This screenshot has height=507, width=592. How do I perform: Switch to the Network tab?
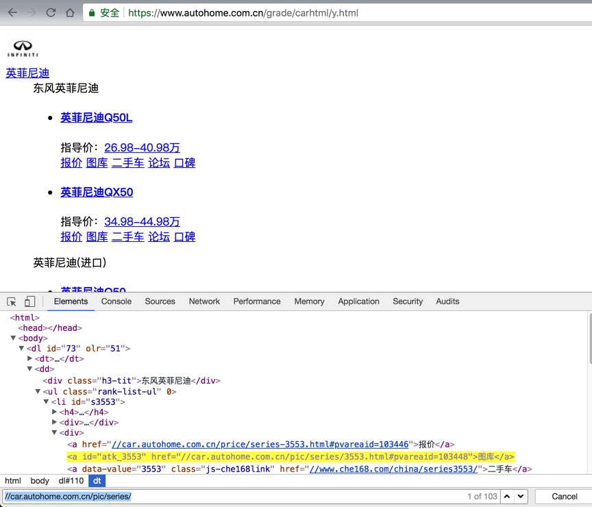coord(204,301)
